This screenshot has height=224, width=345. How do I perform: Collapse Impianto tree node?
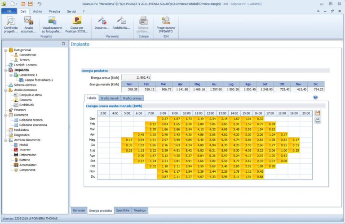click(x=6, y=70)
